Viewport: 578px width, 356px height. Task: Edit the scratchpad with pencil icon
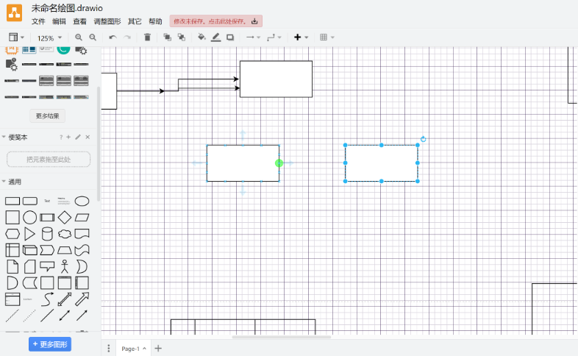(x=78, y=137)
